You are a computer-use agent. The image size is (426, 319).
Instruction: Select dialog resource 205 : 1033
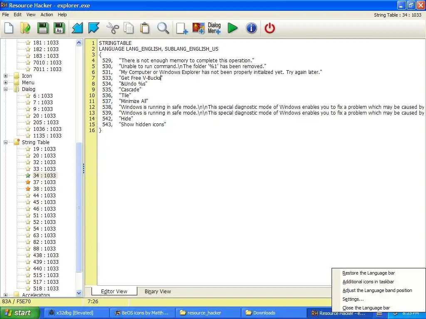click(x=46, y=123)
